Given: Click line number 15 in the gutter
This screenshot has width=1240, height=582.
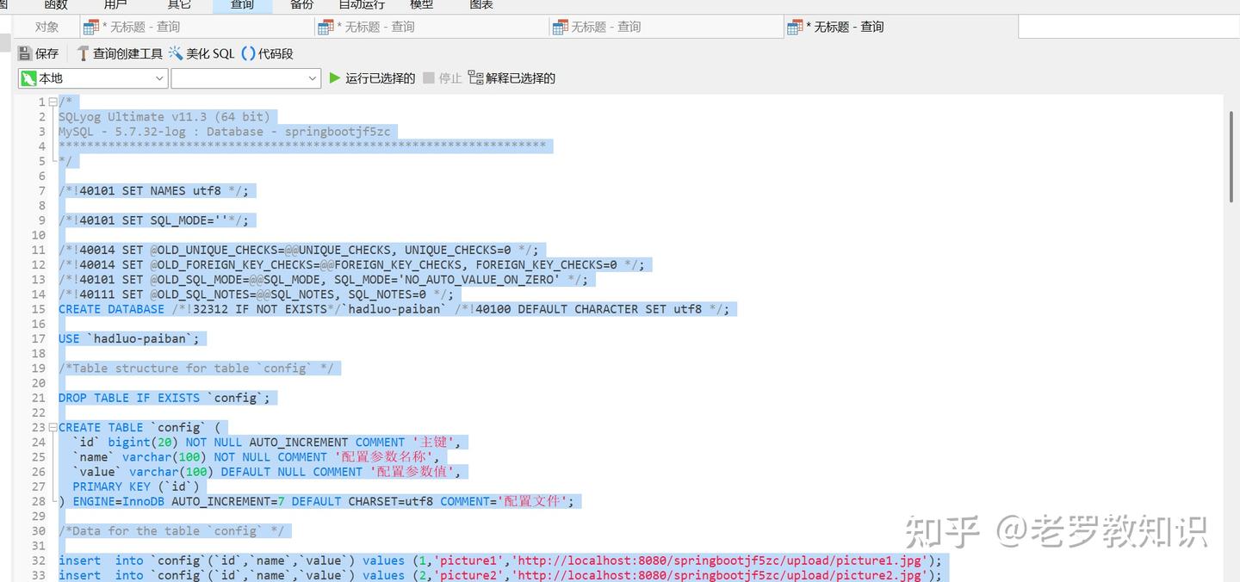Looking at the screenshot, I should (x=38, y=309).
